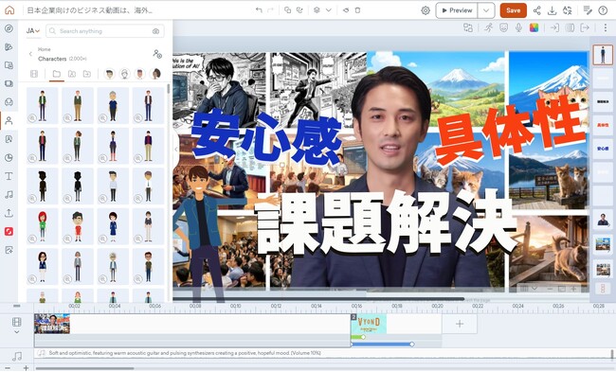
Task: Open the color palette swatch
Action: click(534, 27)
